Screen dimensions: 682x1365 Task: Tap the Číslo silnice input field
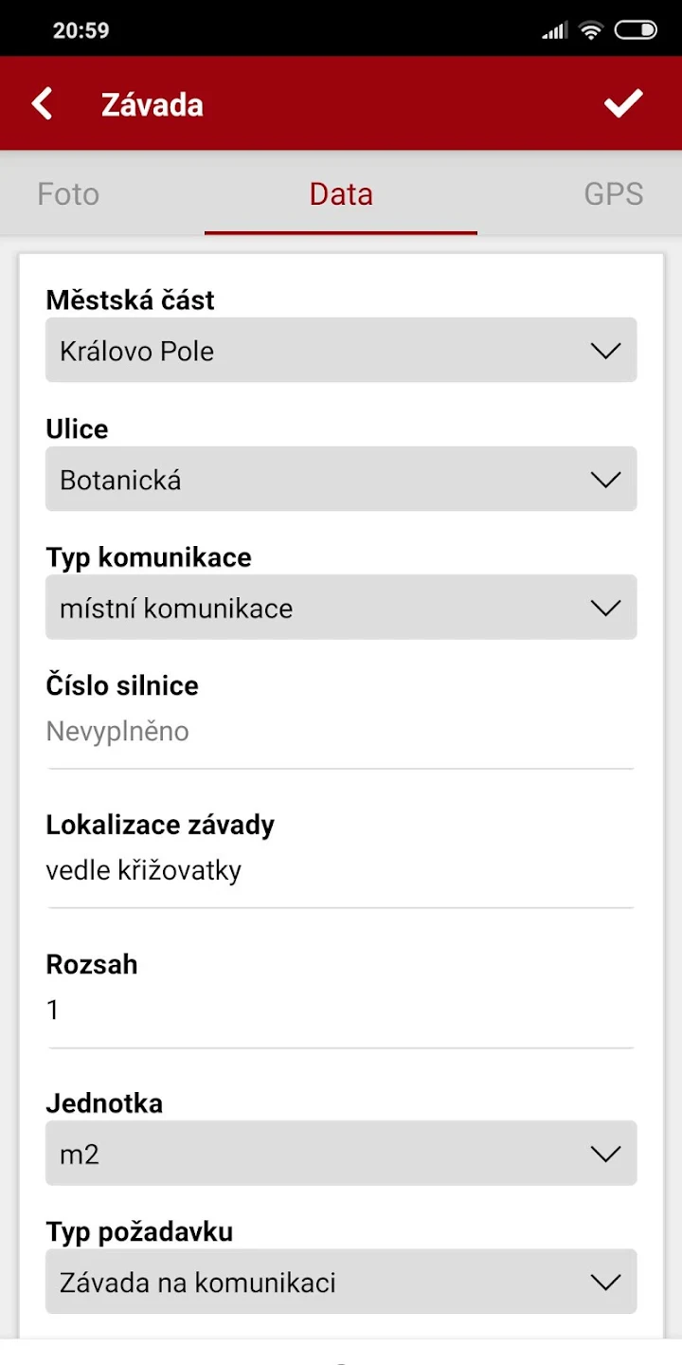[x=339, y=732]
